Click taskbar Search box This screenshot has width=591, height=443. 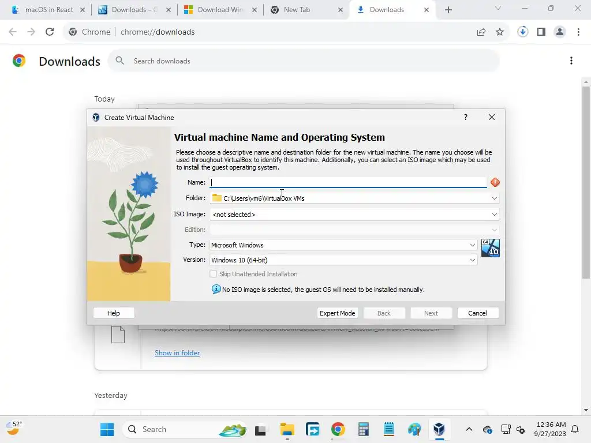click(185, 429)
